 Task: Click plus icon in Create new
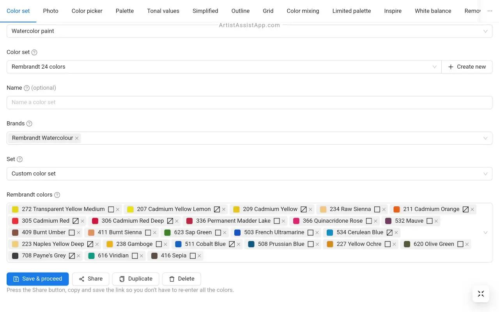point(451,67)
